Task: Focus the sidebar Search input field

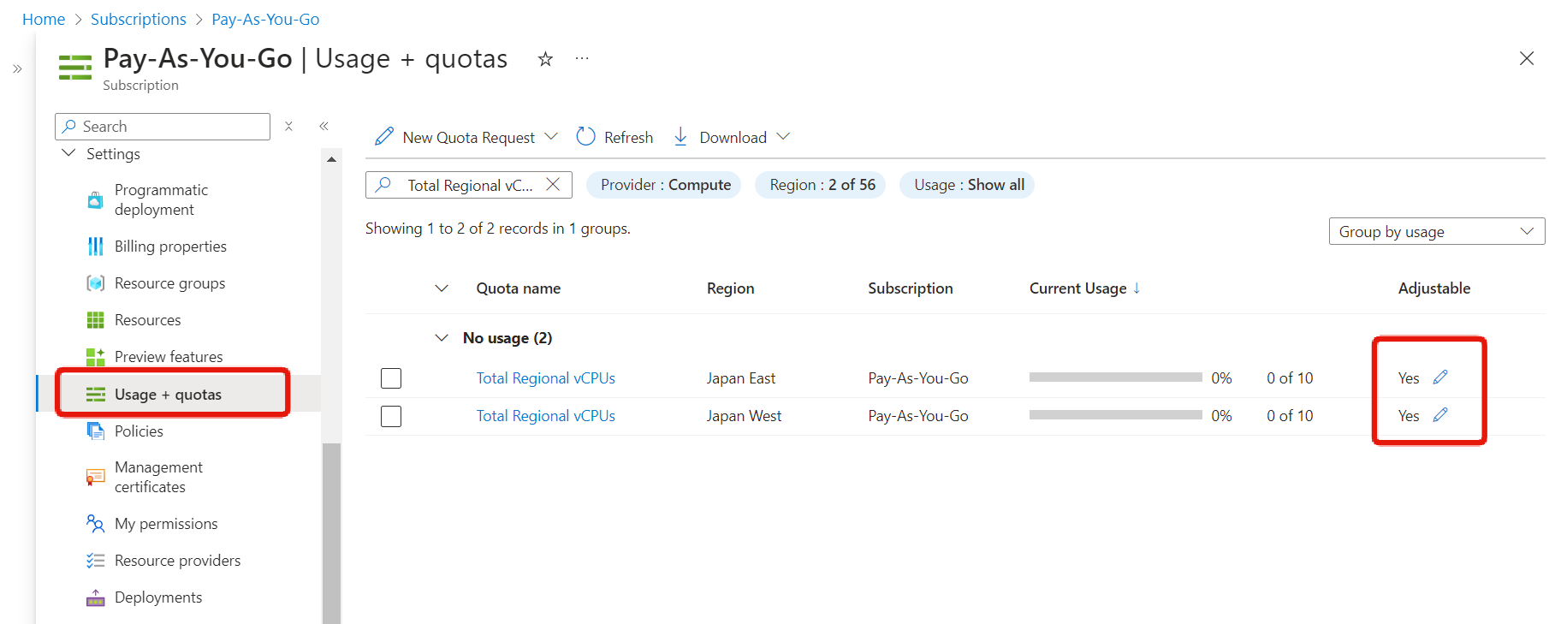Action: click(x=163, y=127)
